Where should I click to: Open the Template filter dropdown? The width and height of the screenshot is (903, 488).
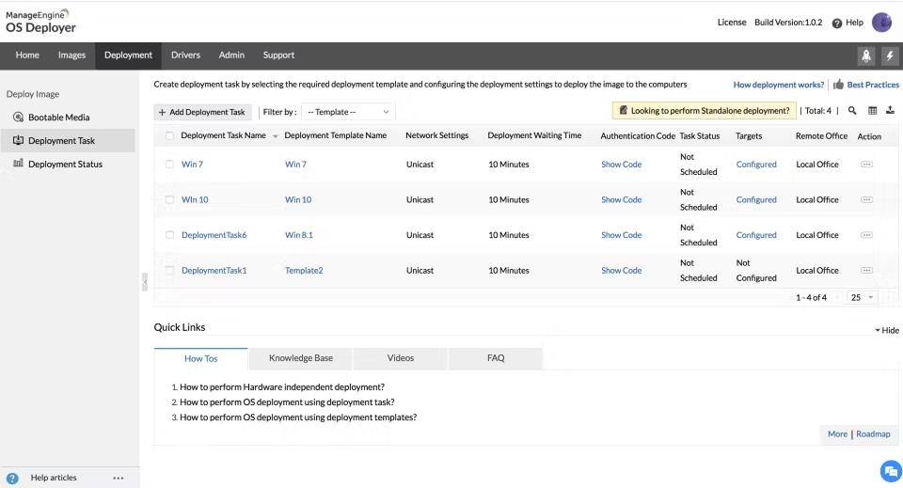(348, 112)
